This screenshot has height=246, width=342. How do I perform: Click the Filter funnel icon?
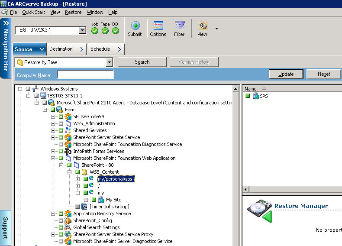[x=180, y=26]
